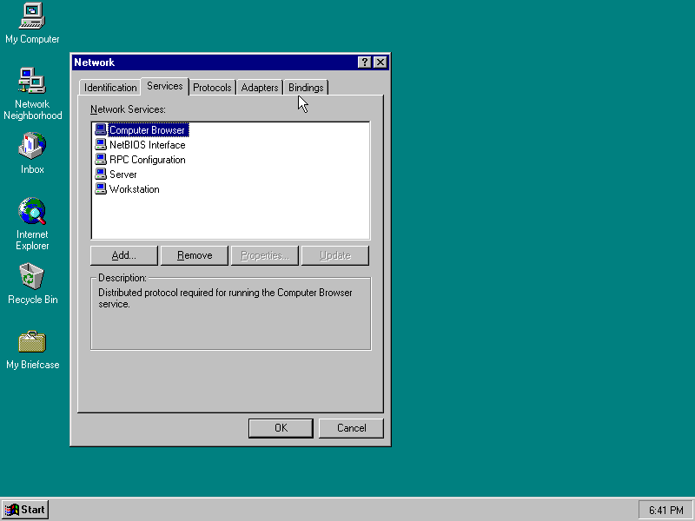Select the Internet Explorer desktop icon
This screenshot has width=695, height=521.
pos(32,224)
